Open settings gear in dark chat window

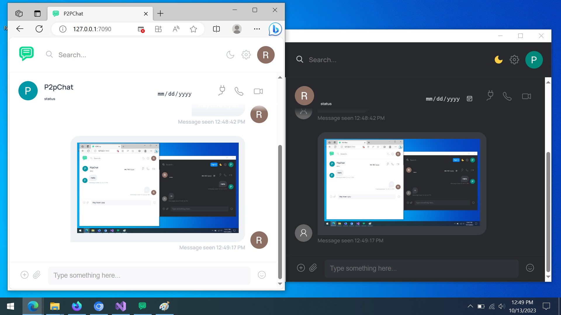(514, 60)
